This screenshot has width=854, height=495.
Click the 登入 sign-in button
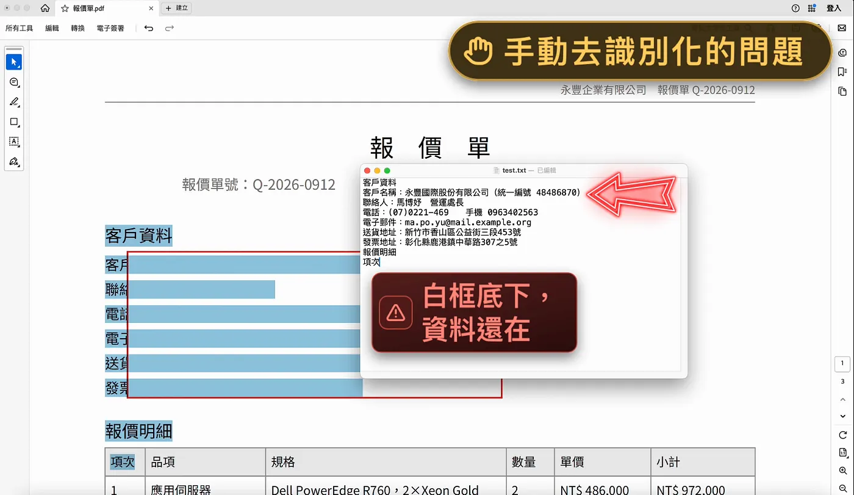[x=834, y=9]
